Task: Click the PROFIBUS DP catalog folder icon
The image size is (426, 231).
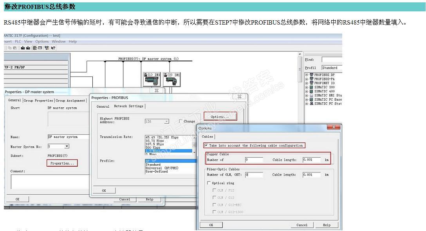Action: click(x=311, y=75)
